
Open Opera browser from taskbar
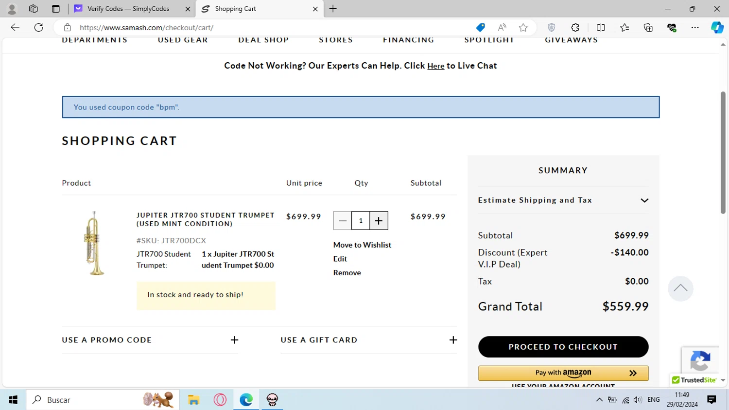pyautogui.click(x=220, y=400)
